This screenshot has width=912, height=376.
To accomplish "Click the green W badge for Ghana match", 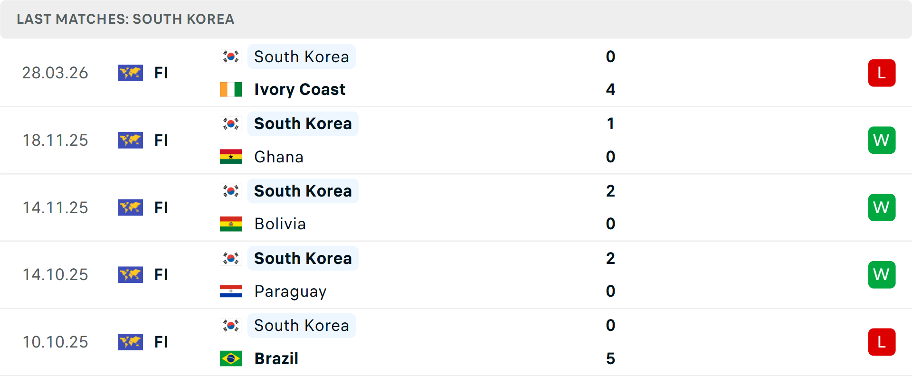I will (x=882, y=140).
